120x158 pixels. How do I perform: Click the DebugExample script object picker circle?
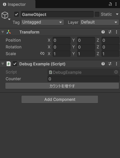pos(116,72)
